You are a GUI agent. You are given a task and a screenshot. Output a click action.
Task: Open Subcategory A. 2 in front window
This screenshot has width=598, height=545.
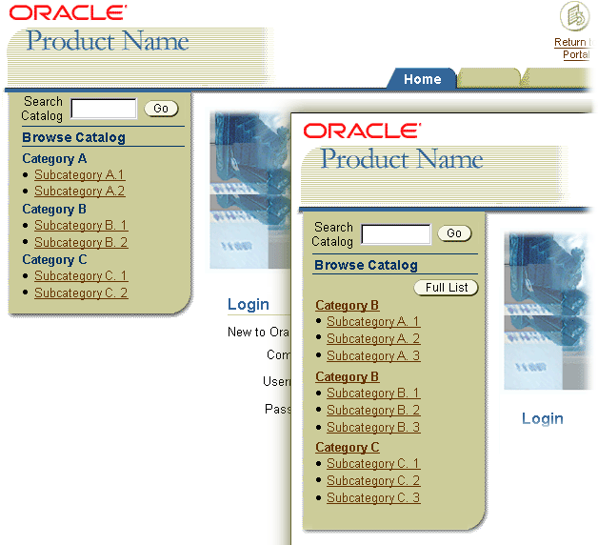[373, 338]
